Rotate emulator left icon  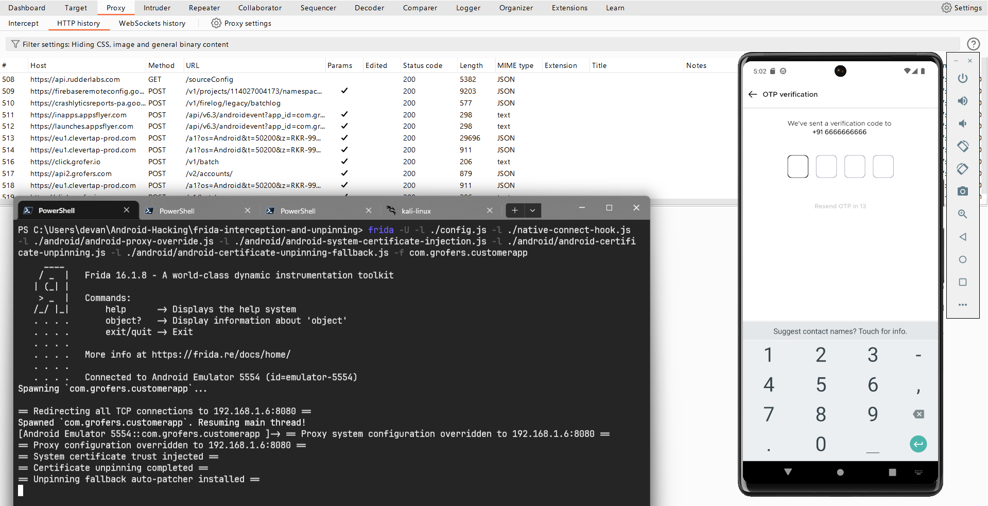pos(962,146)
